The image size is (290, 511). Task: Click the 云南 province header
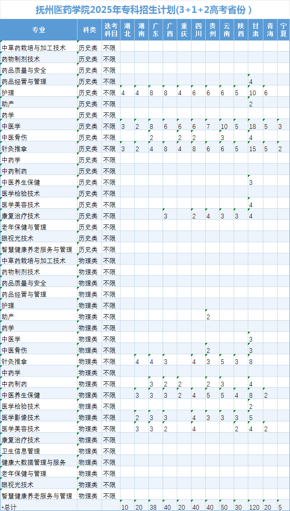point(226,30)
